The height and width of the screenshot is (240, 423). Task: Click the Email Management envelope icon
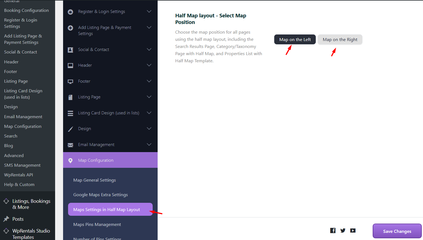[x=71, y=145]
